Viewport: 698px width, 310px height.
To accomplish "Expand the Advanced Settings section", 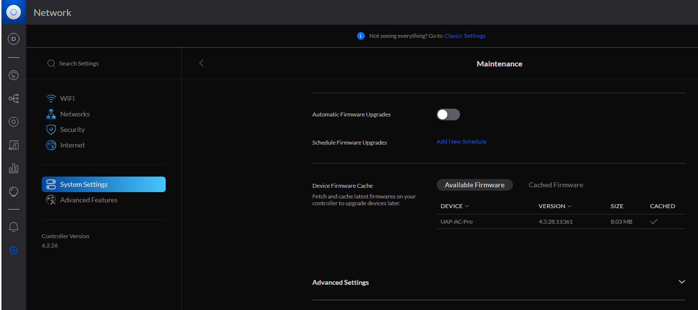I will [x=681, y=282].
